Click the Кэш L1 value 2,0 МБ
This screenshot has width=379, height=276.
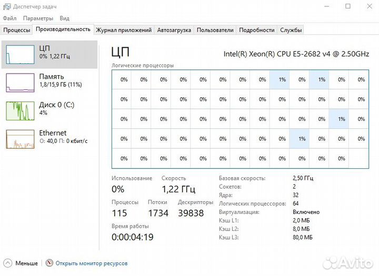point(301,220)
